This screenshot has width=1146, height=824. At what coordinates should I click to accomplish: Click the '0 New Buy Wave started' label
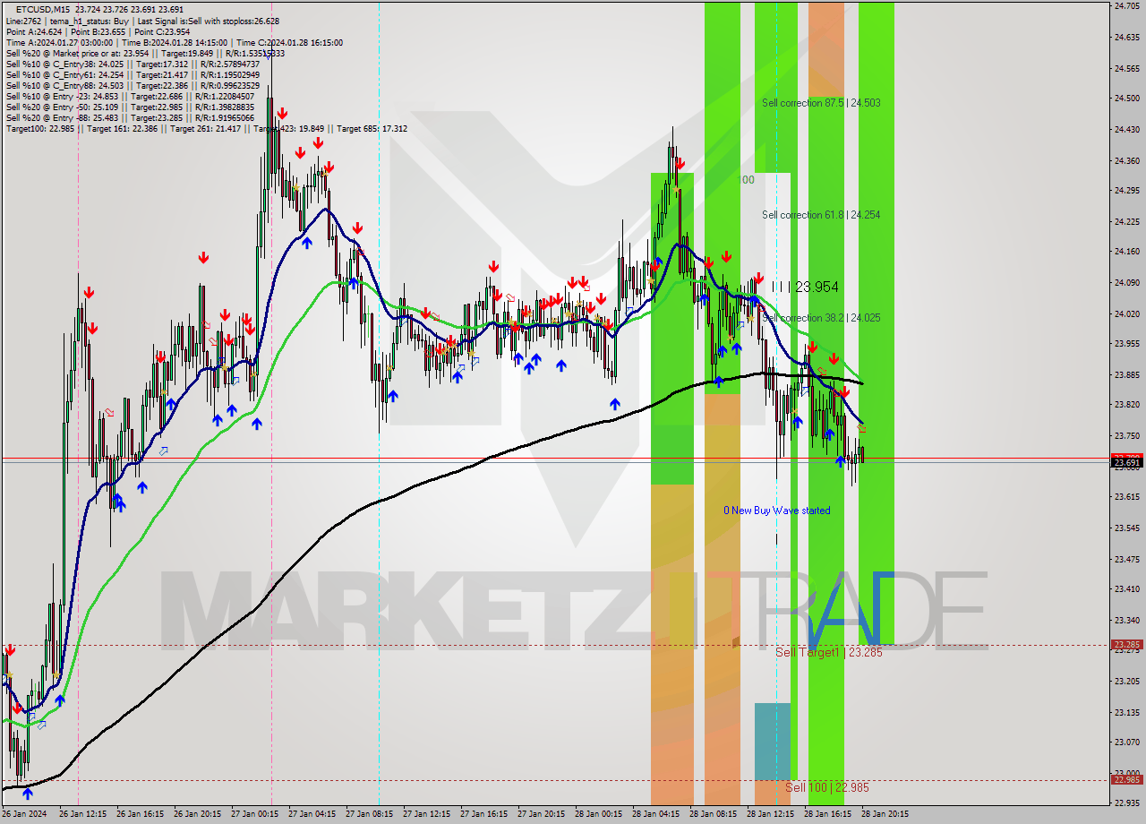tap(777, 511)
